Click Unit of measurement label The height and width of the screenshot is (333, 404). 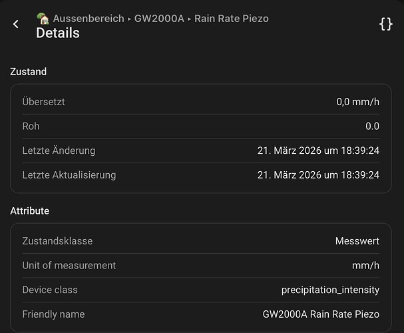pos(69,266)
